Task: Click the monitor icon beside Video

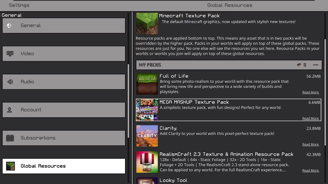Action: 10,54
